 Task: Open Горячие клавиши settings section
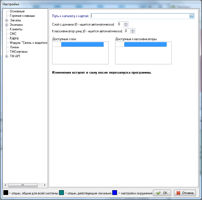pos(22,16)
